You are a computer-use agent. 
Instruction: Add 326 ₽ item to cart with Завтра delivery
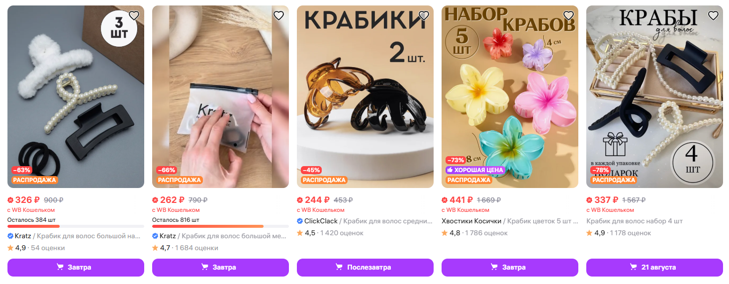click(x=76, y=267)
